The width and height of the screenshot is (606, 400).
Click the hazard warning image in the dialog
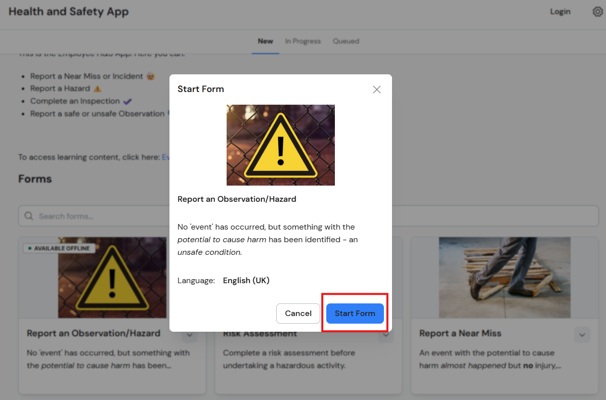pyautogui.click(x=281, y=145)
